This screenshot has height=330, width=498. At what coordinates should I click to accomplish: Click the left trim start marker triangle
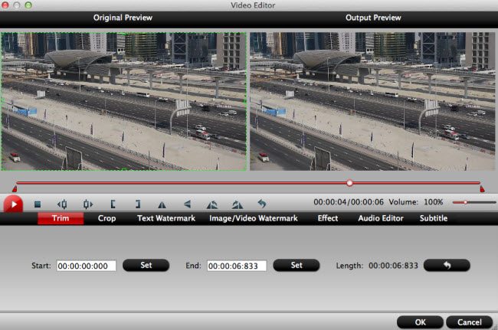pyautogui.click(x=15, y=189)
